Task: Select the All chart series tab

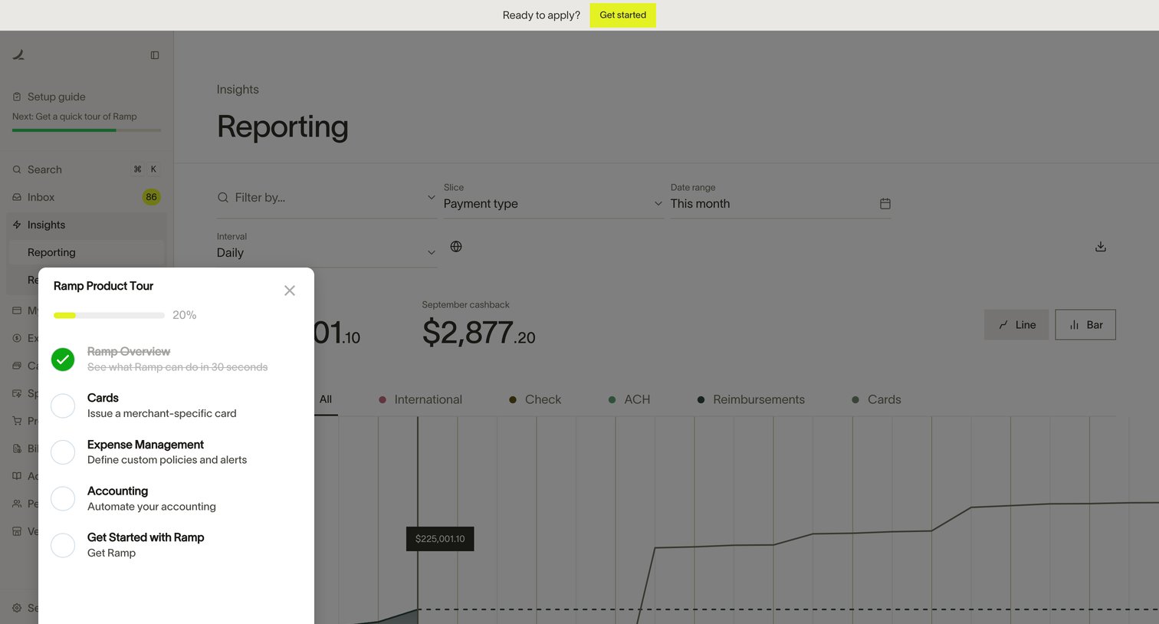Action: coord(326,399)
